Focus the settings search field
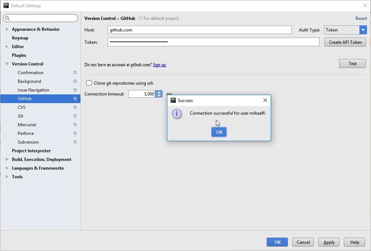This screenshot has height=251, width=371. (41, 18)
